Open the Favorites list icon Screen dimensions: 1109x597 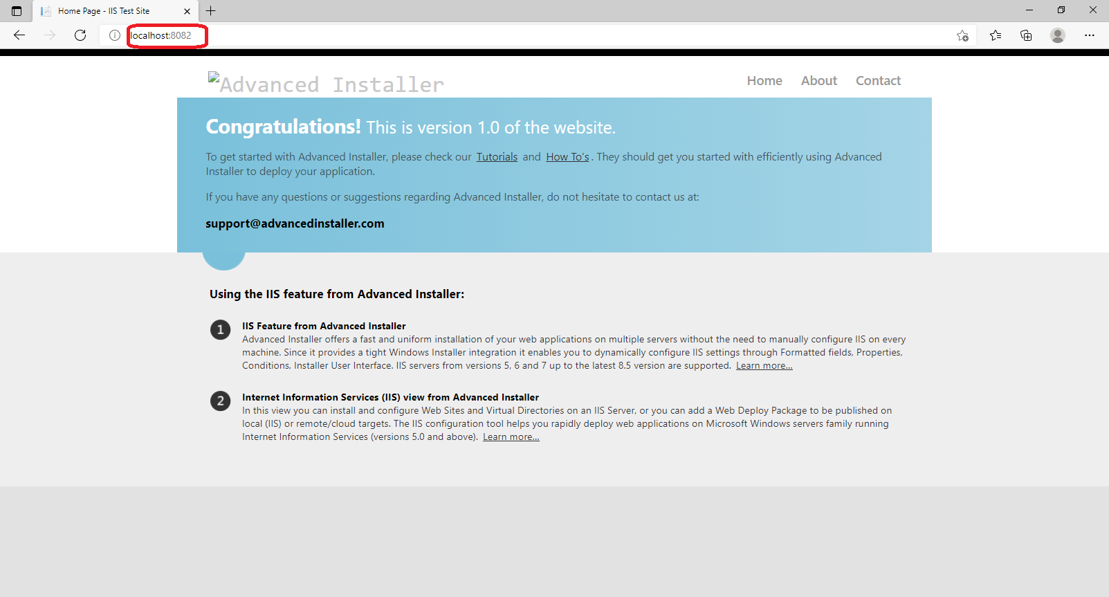coord(996,35)
